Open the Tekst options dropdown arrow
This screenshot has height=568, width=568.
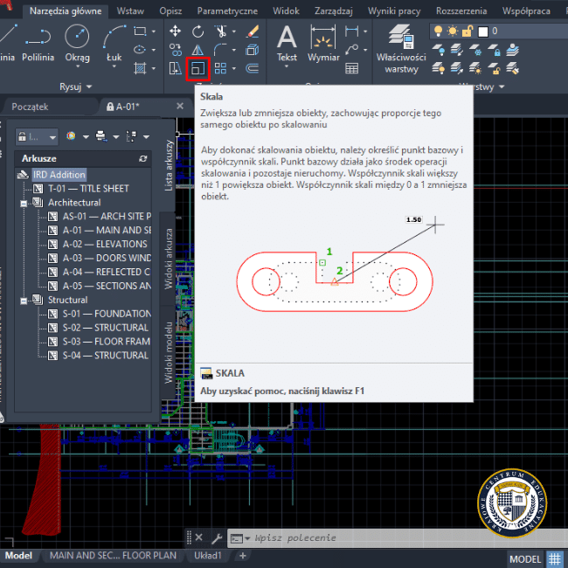(287, 66)
